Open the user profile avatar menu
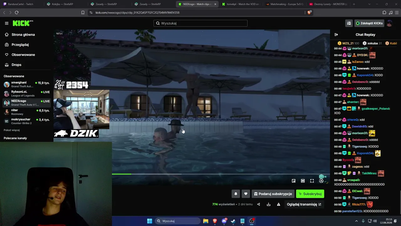The image size is (401, 226). [x=389, y=23]
